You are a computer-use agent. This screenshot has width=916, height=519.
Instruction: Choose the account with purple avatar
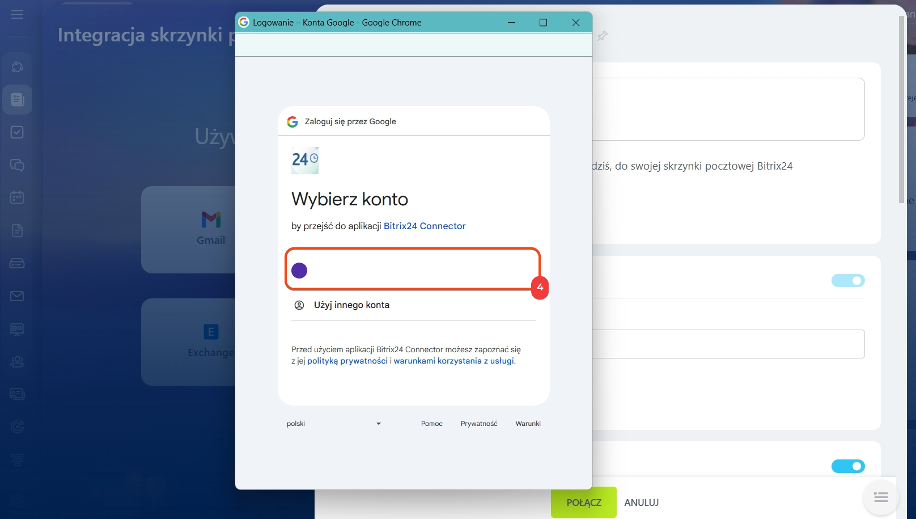413,269
